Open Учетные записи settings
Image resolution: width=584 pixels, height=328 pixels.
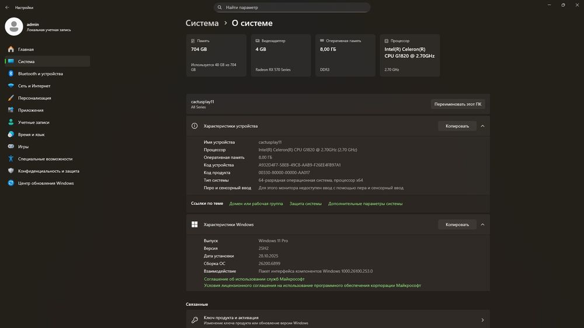33,123
